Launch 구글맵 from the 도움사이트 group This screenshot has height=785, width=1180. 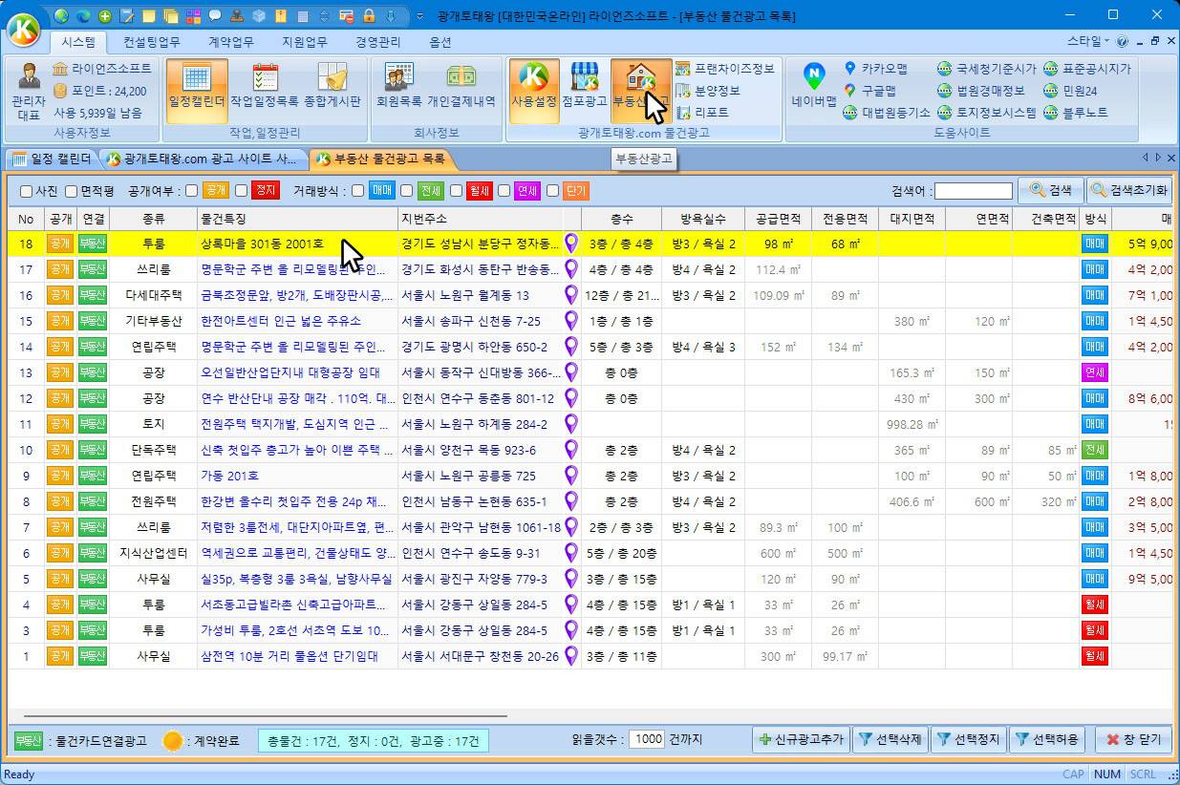pyautogui.click(x=870, y=91)
